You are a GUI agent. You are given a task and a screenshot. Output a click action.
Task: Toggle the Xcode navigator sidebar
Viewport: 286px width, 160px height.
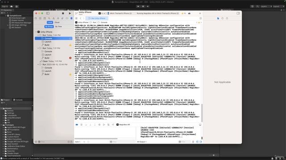pyautogui.click(x=48, y=13)
